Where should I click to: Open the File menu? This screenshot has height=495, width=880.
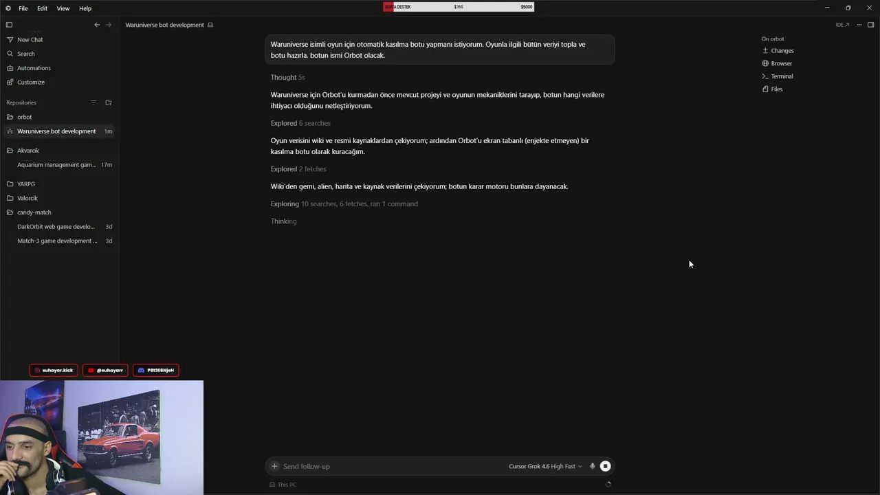(23, 8)
